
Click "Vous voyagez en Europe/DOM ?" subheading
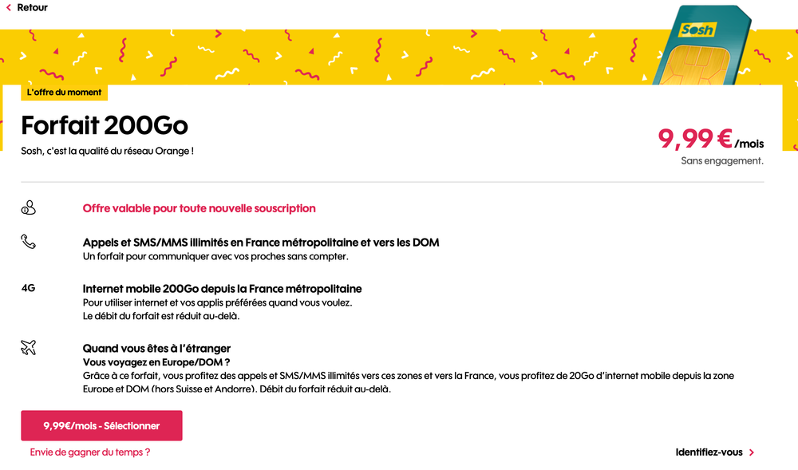151,362
